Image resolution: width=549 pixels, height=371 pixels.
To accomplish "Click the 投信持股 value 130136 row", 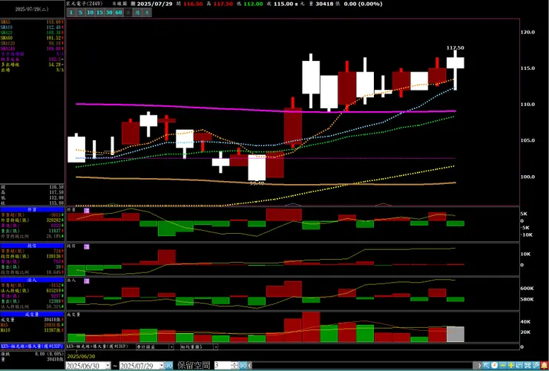I will point(32,257).
